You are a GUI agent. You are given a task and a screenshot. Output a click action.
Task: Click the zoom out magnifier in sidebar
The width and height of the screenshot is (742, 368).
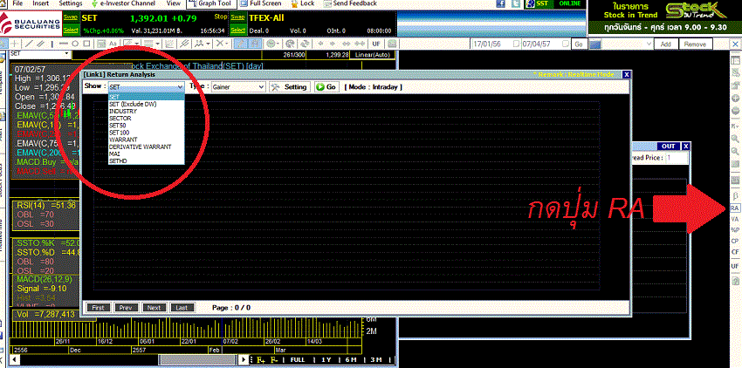(x=735, y=151)
